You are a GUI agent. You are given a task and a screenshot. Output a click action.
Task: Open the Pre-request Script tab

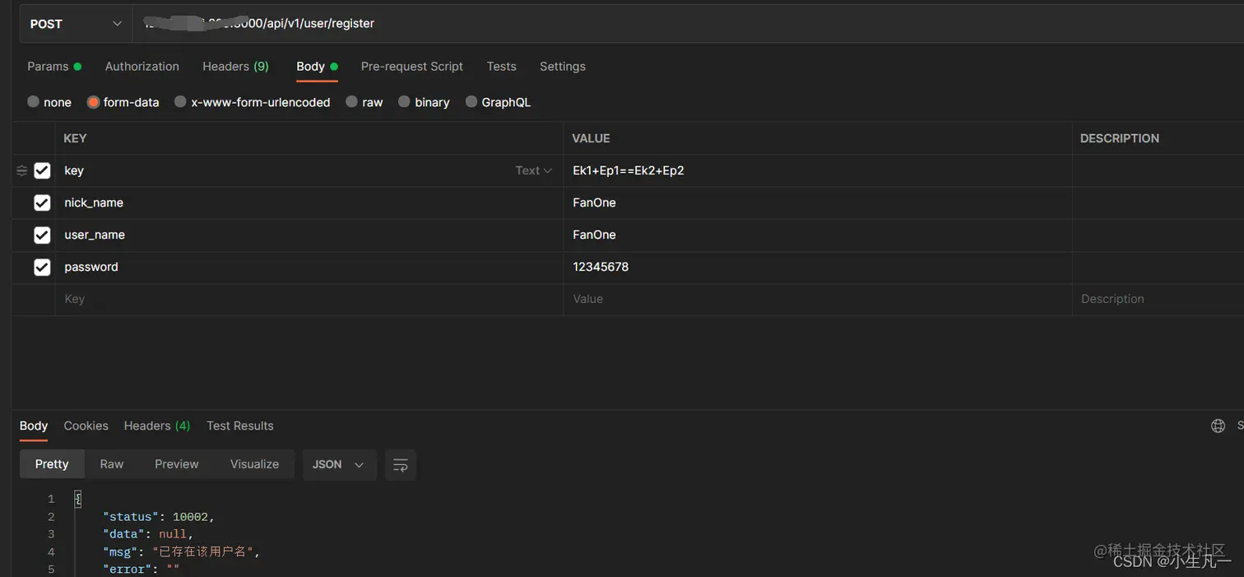coord(412,67)
